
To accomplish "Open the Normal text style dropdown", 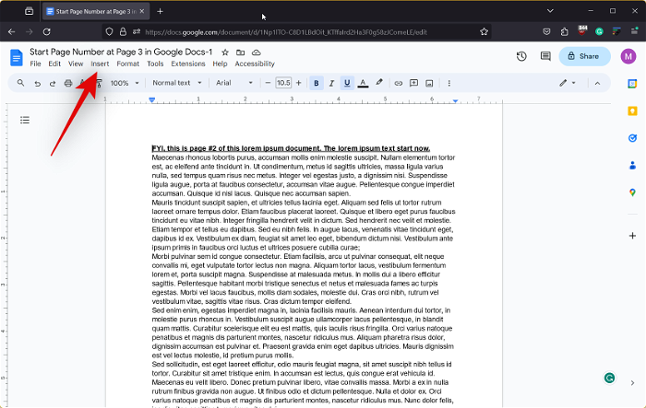I will coord(177,83).
